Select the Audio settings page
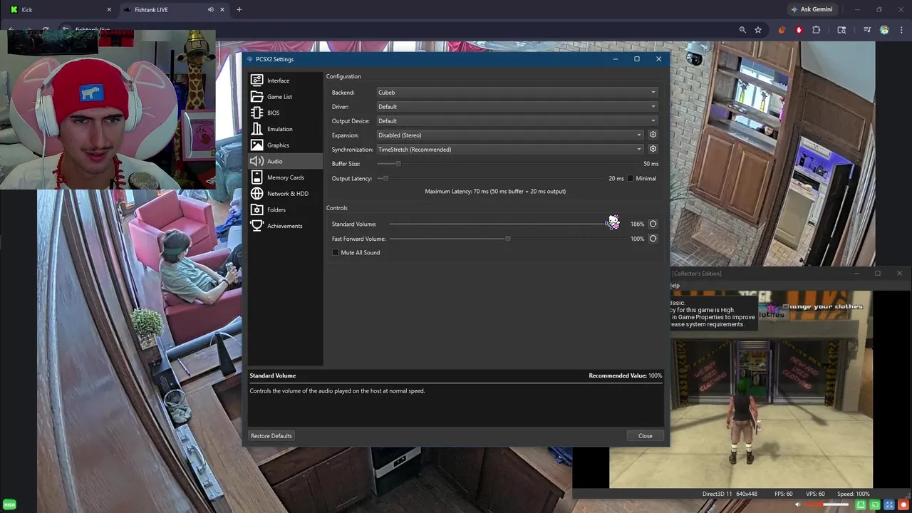Image resolution: width=912 pixels, height=513 pixels. [x=285, y=161]
